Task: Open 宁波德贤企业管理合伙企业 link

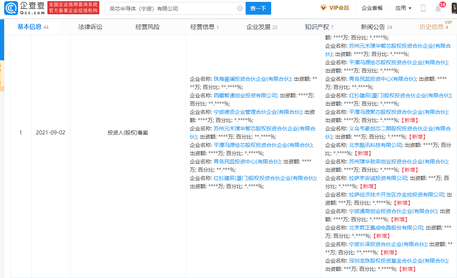Action: (258, 112)
